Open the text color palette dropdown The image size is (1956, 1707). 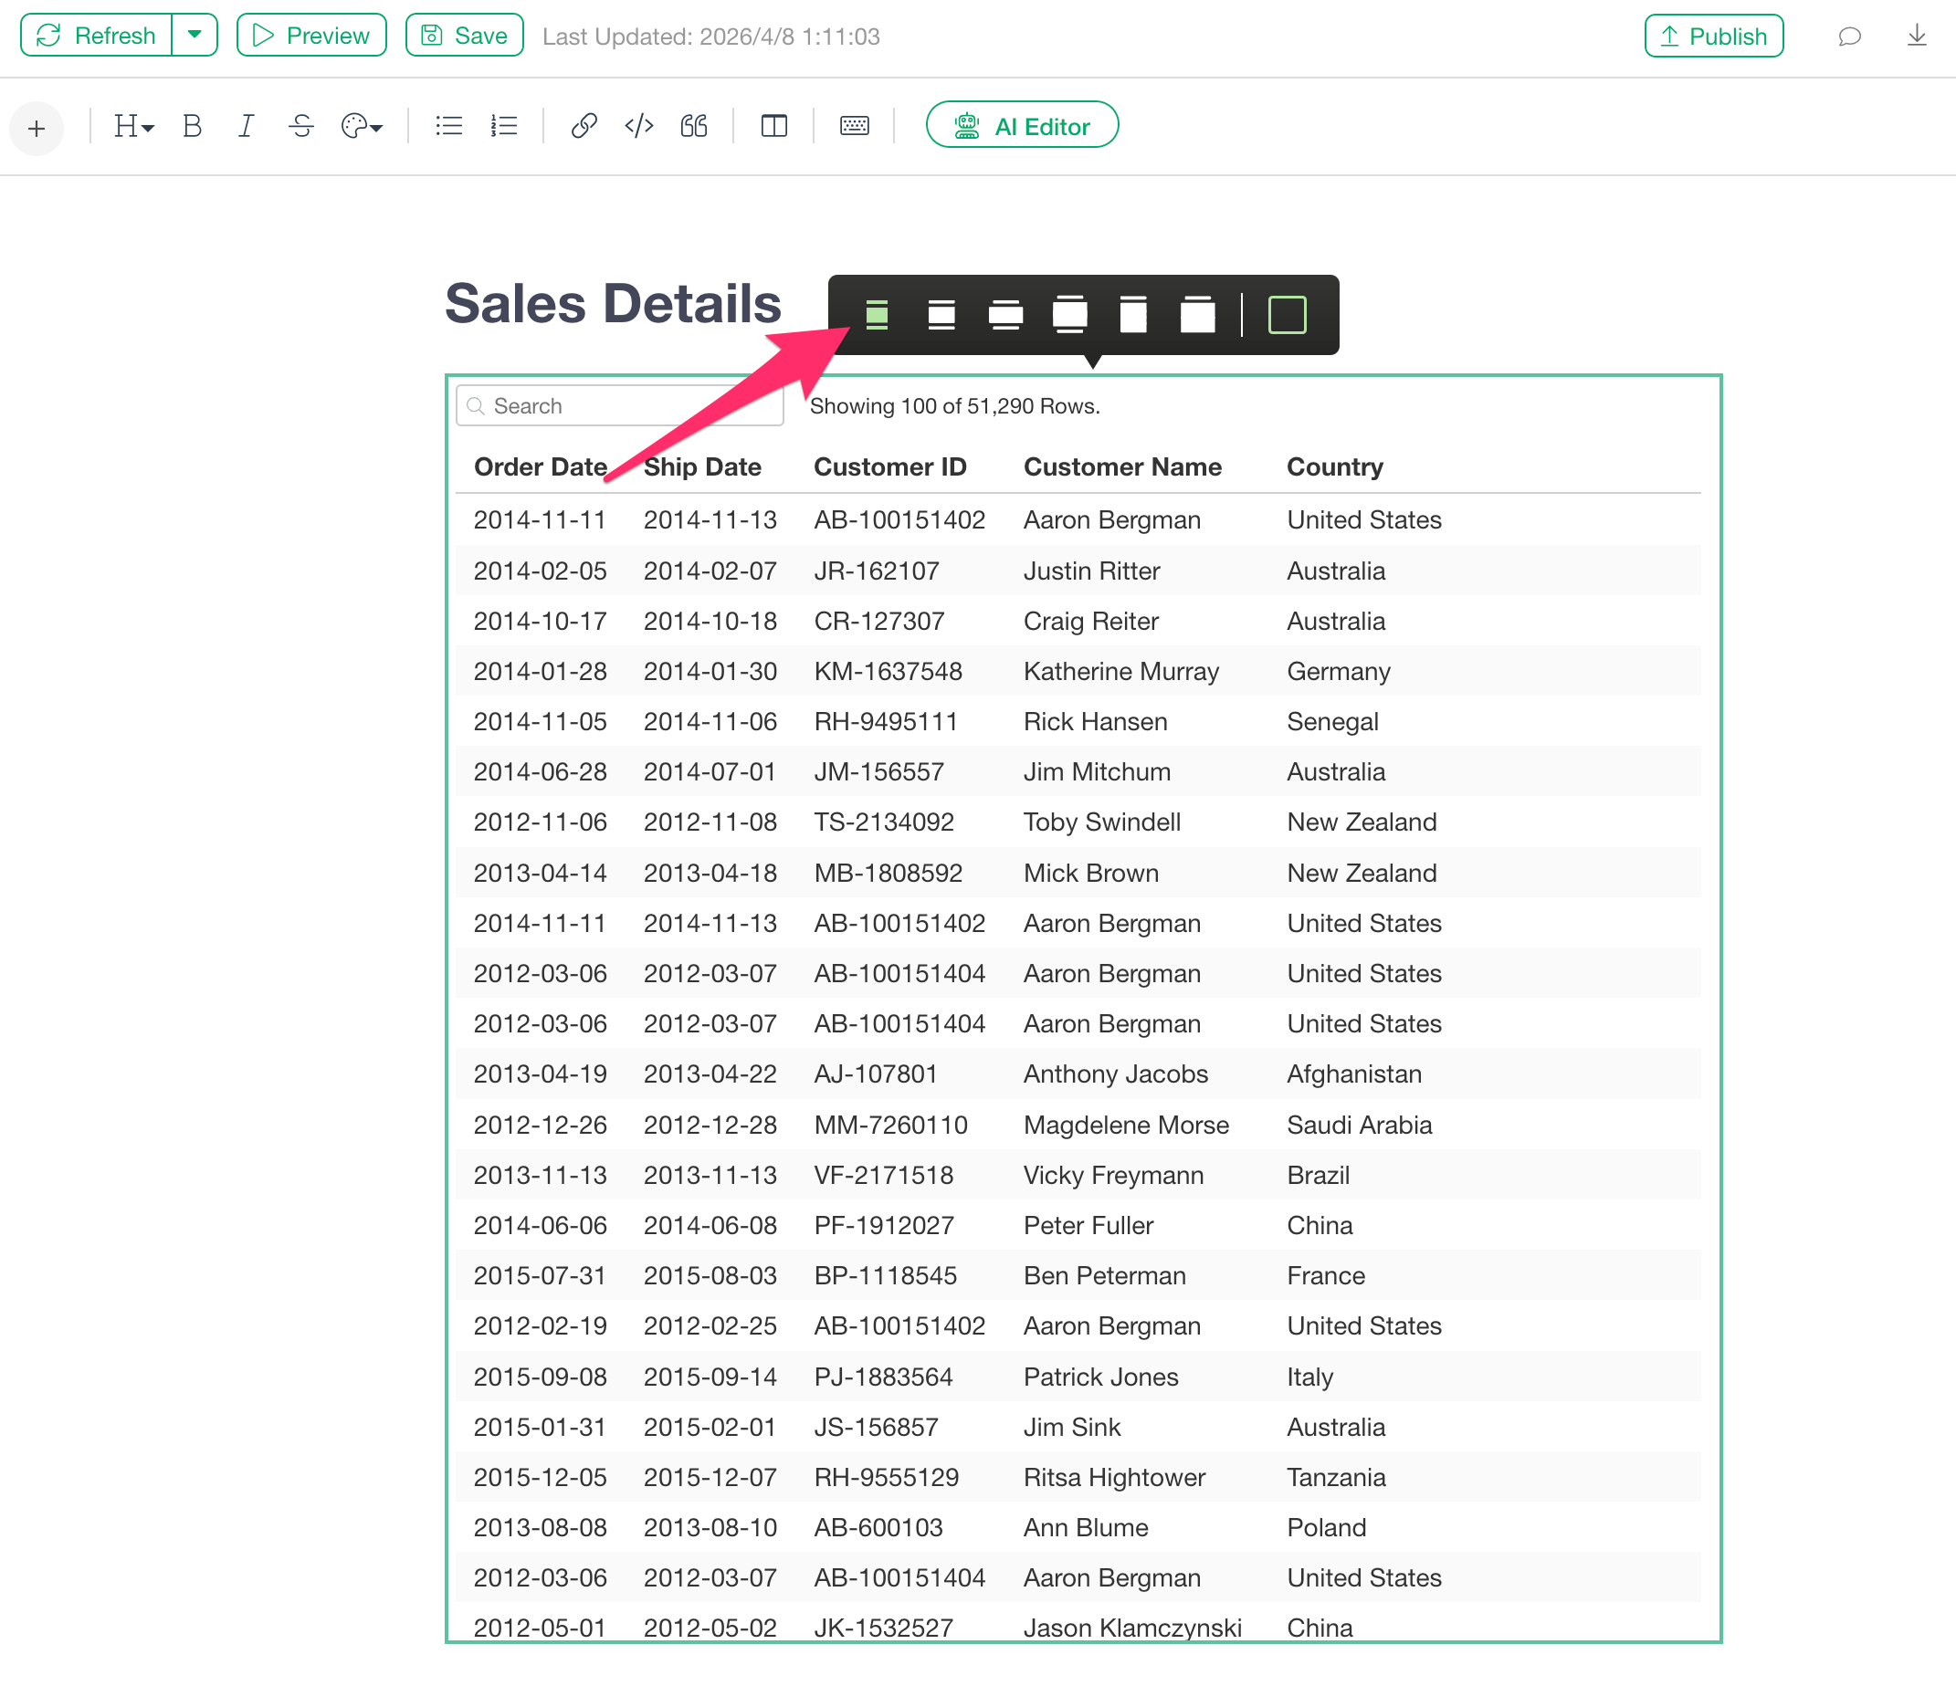[361, 126]
